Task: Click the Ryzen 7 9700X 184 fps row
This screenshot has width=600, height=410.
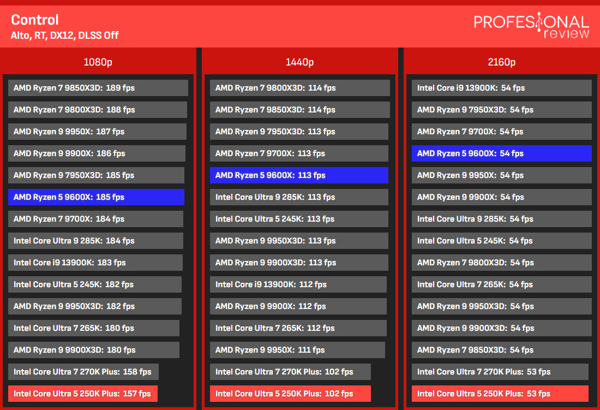Action: tap(95, 219)
